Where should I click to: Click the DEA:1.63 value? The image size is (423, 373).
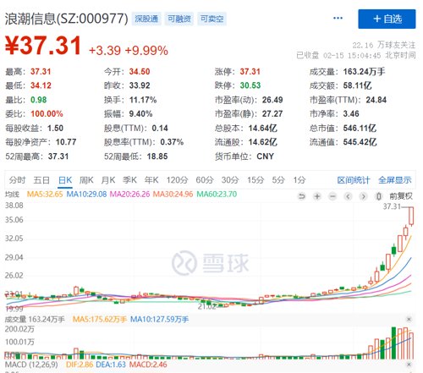point(111,365)
